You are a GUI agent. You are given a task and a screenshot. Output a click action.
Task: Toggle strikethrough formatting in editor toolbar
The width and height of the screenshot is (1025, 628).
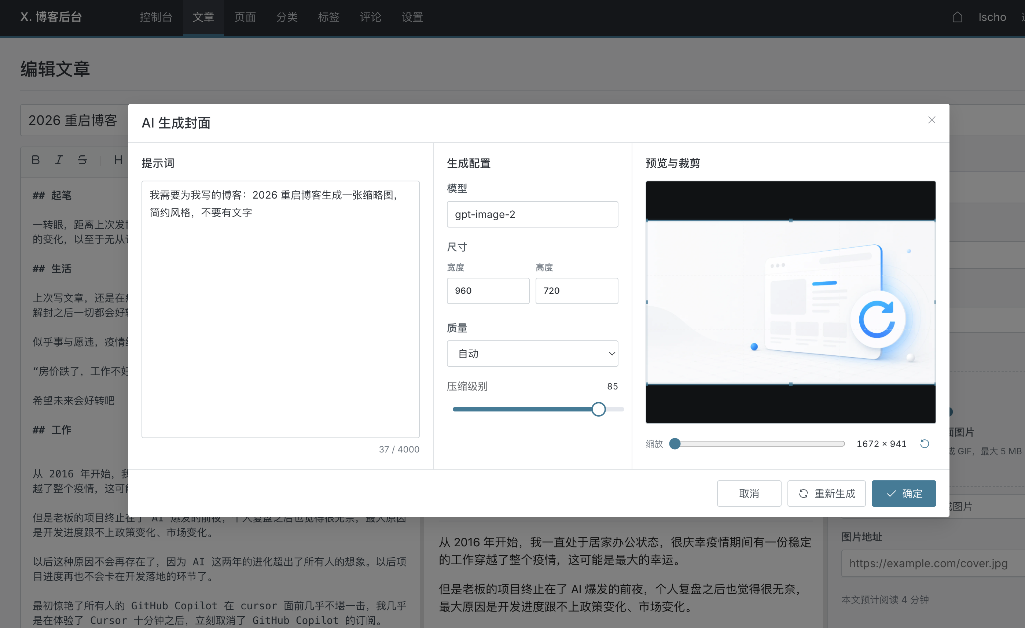click(x=82, y=160)
